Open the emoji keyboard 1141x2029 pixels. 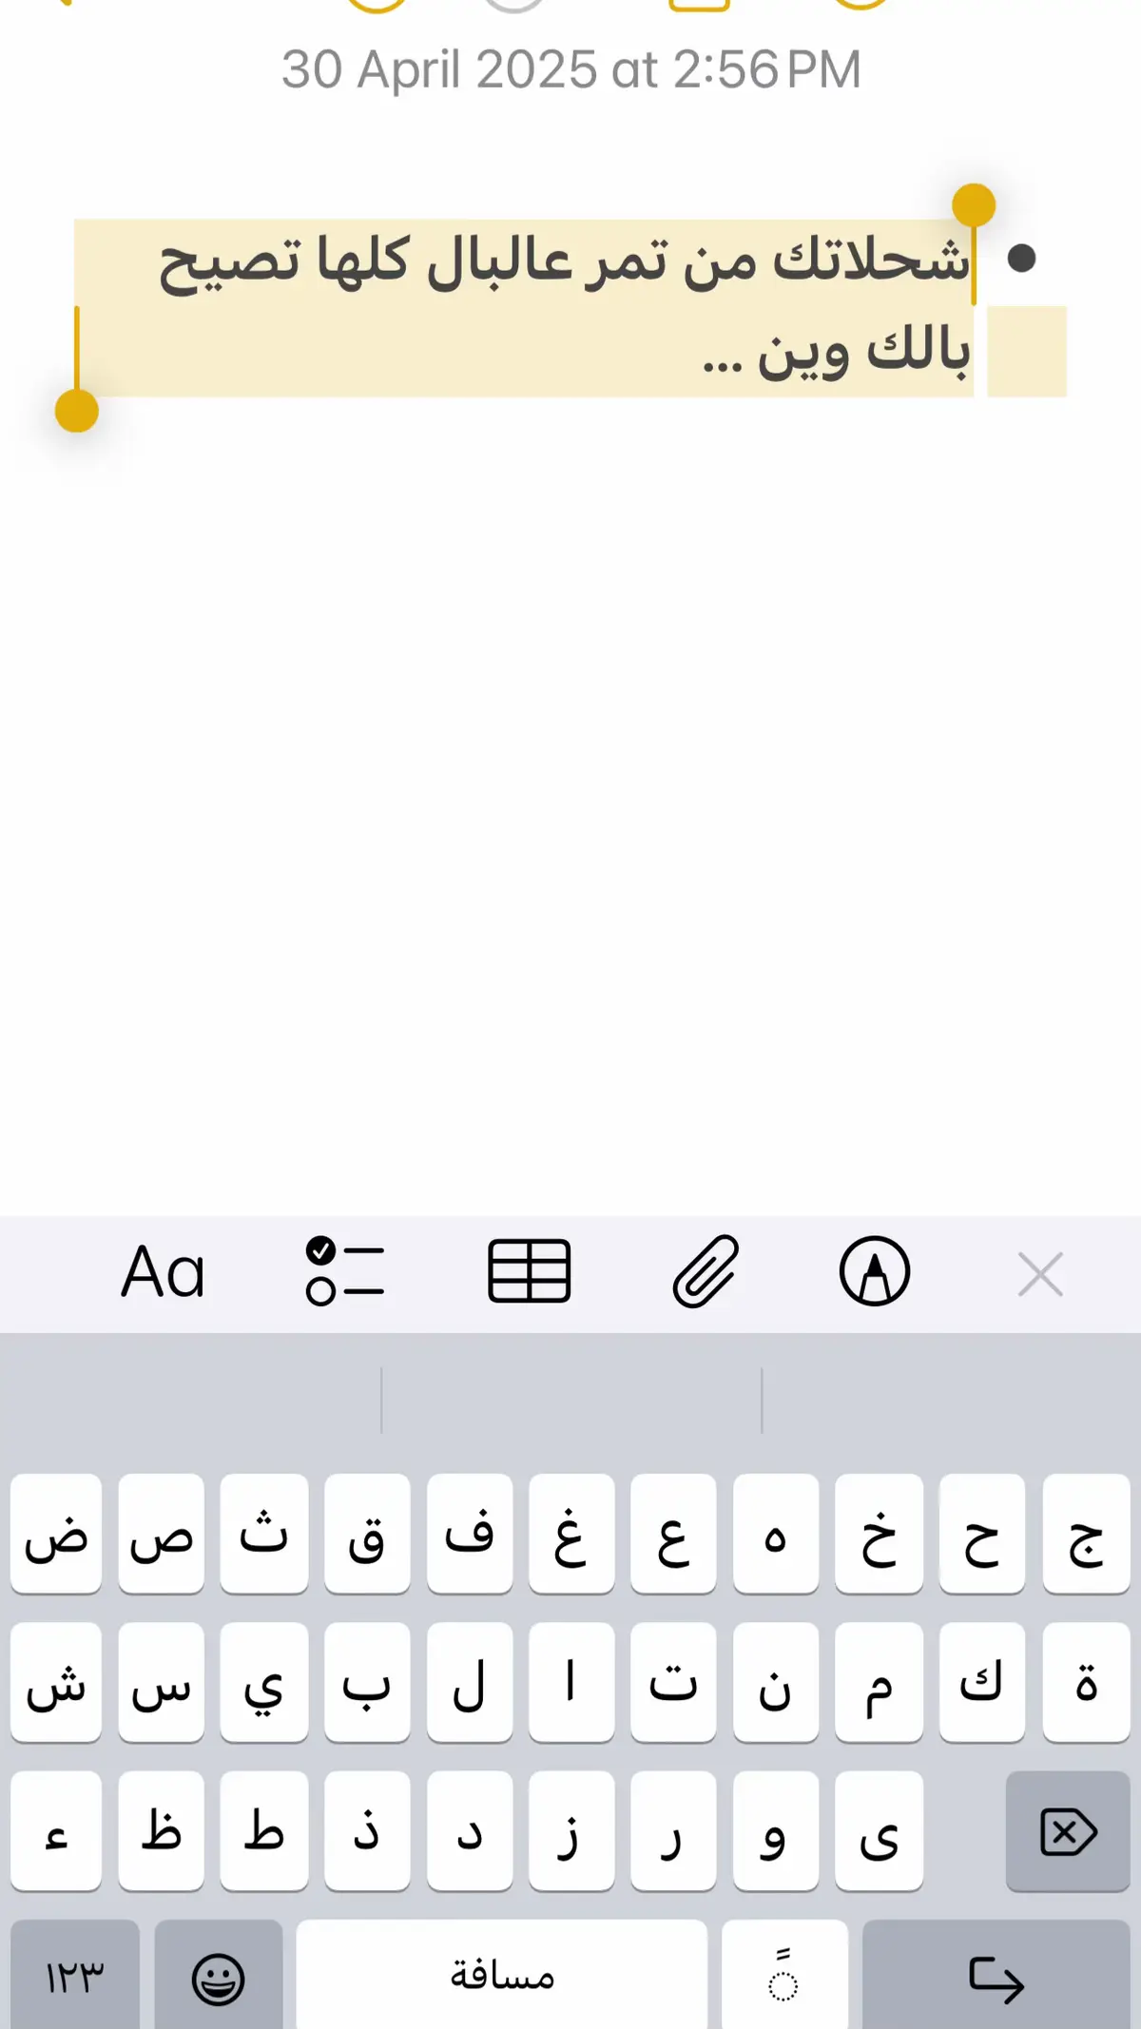click(219, 1976)
